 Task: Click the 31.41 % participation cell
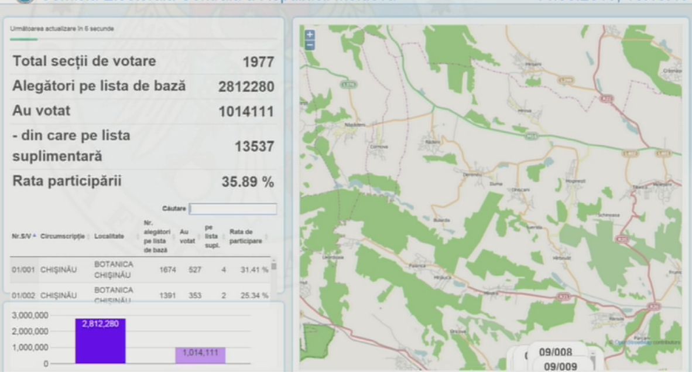(x=254, y=269)
